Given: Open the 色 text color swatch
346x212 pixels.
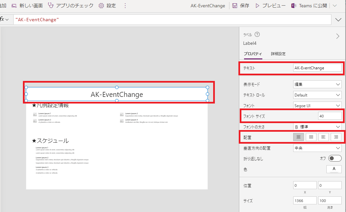Looking at the screenshot, I should [334, 169].
